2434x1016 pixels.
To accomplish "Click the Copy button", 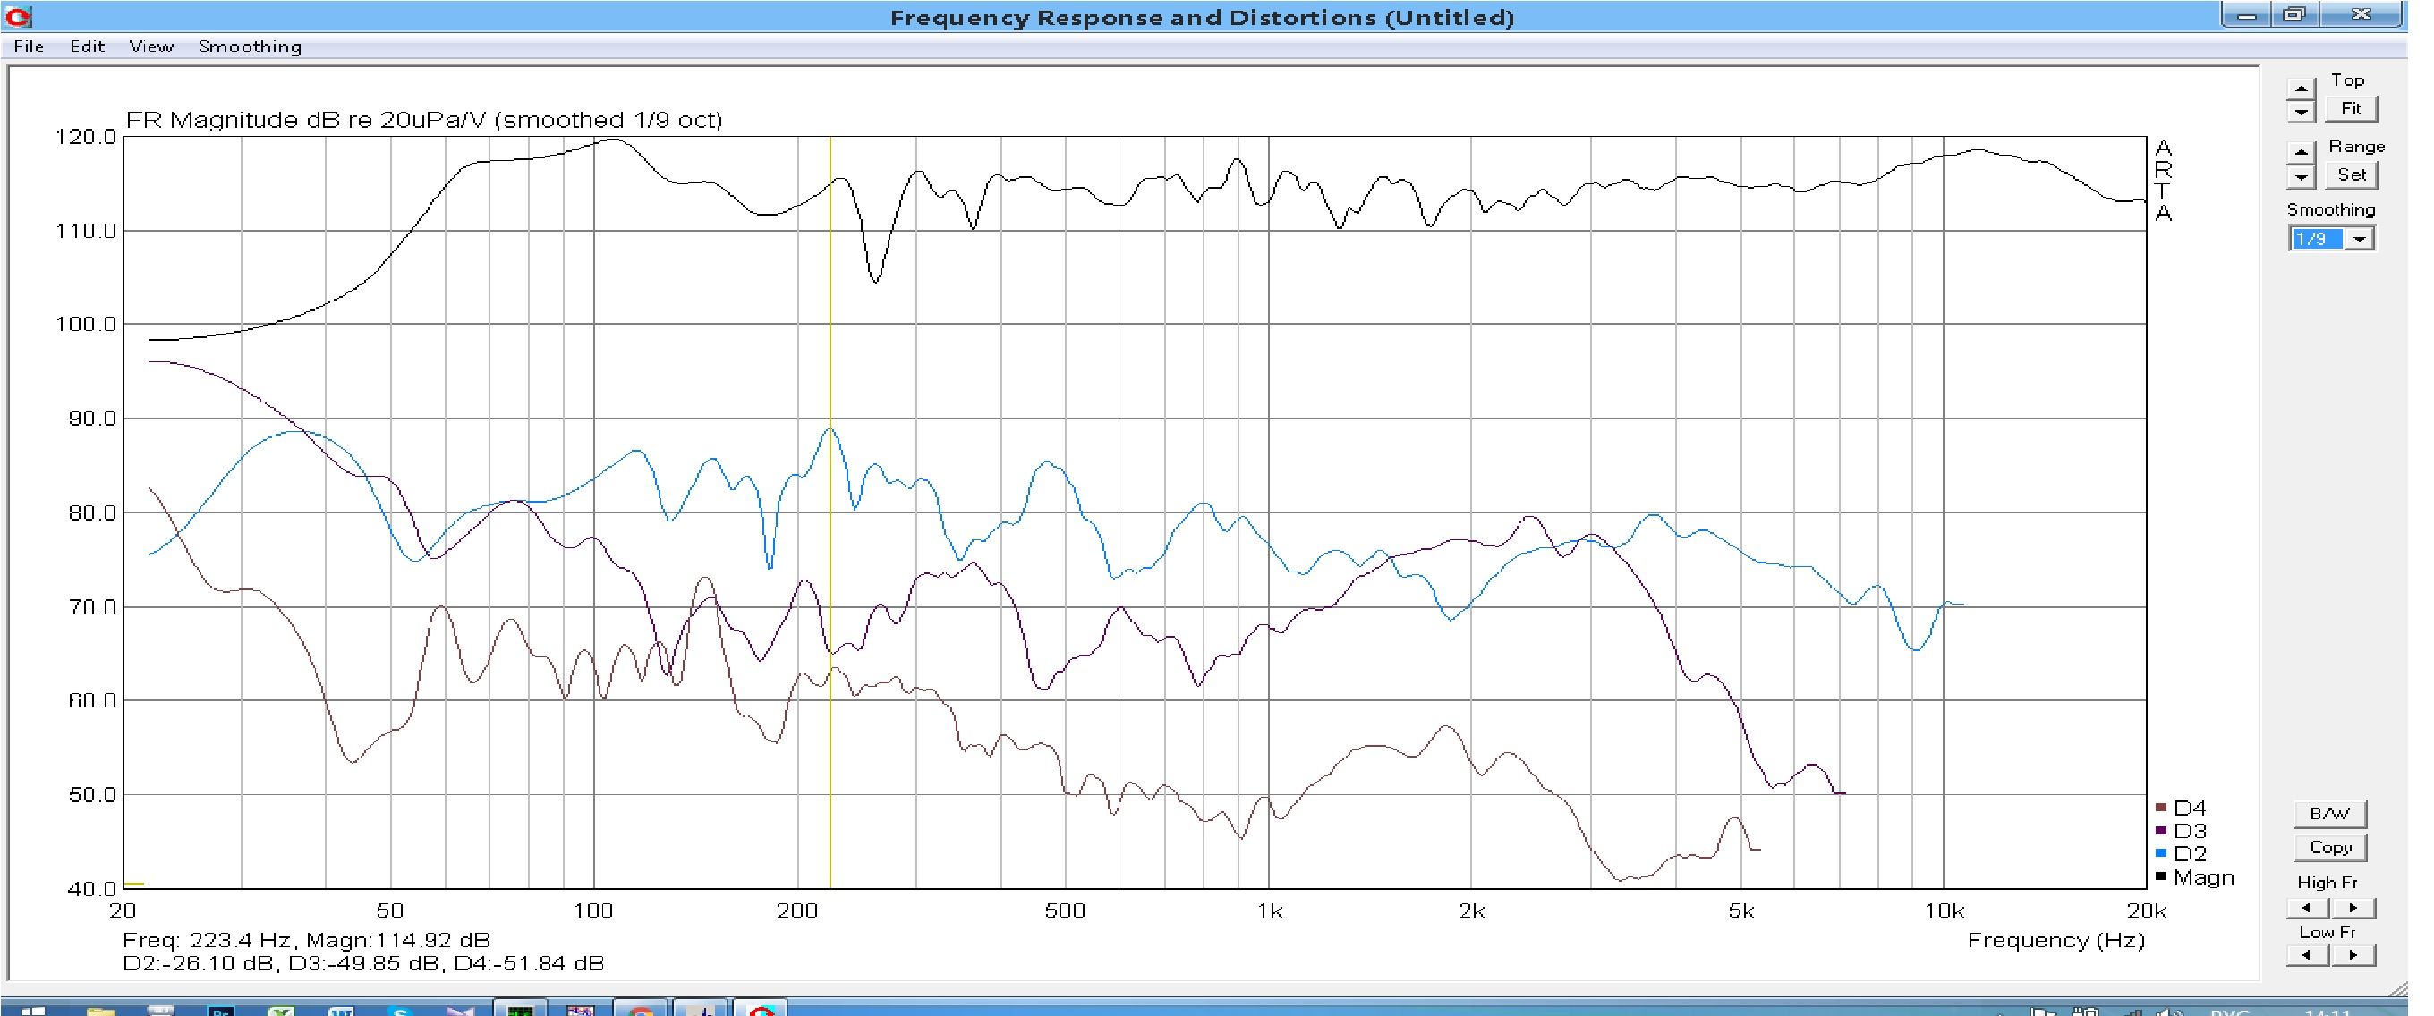I will (2329, 847).
